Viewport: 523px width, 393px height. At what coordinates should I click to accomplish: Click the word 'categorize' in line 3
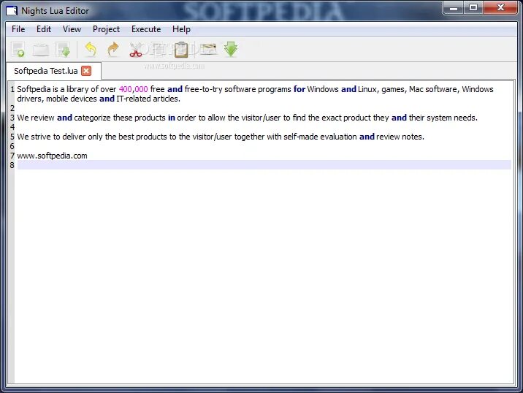[92, 118]
